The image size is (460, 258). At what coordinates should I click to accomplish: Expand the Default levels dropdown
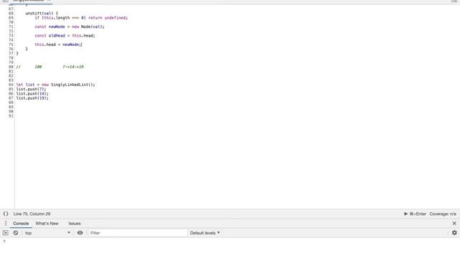tap(205, 233)
